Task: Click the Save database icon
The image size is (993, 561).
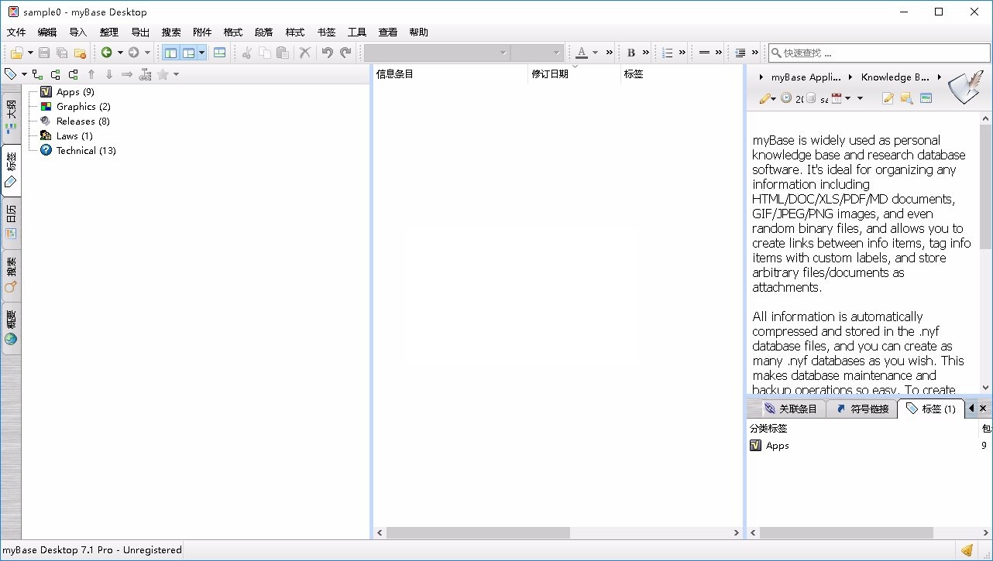Action: pos(44,52)
